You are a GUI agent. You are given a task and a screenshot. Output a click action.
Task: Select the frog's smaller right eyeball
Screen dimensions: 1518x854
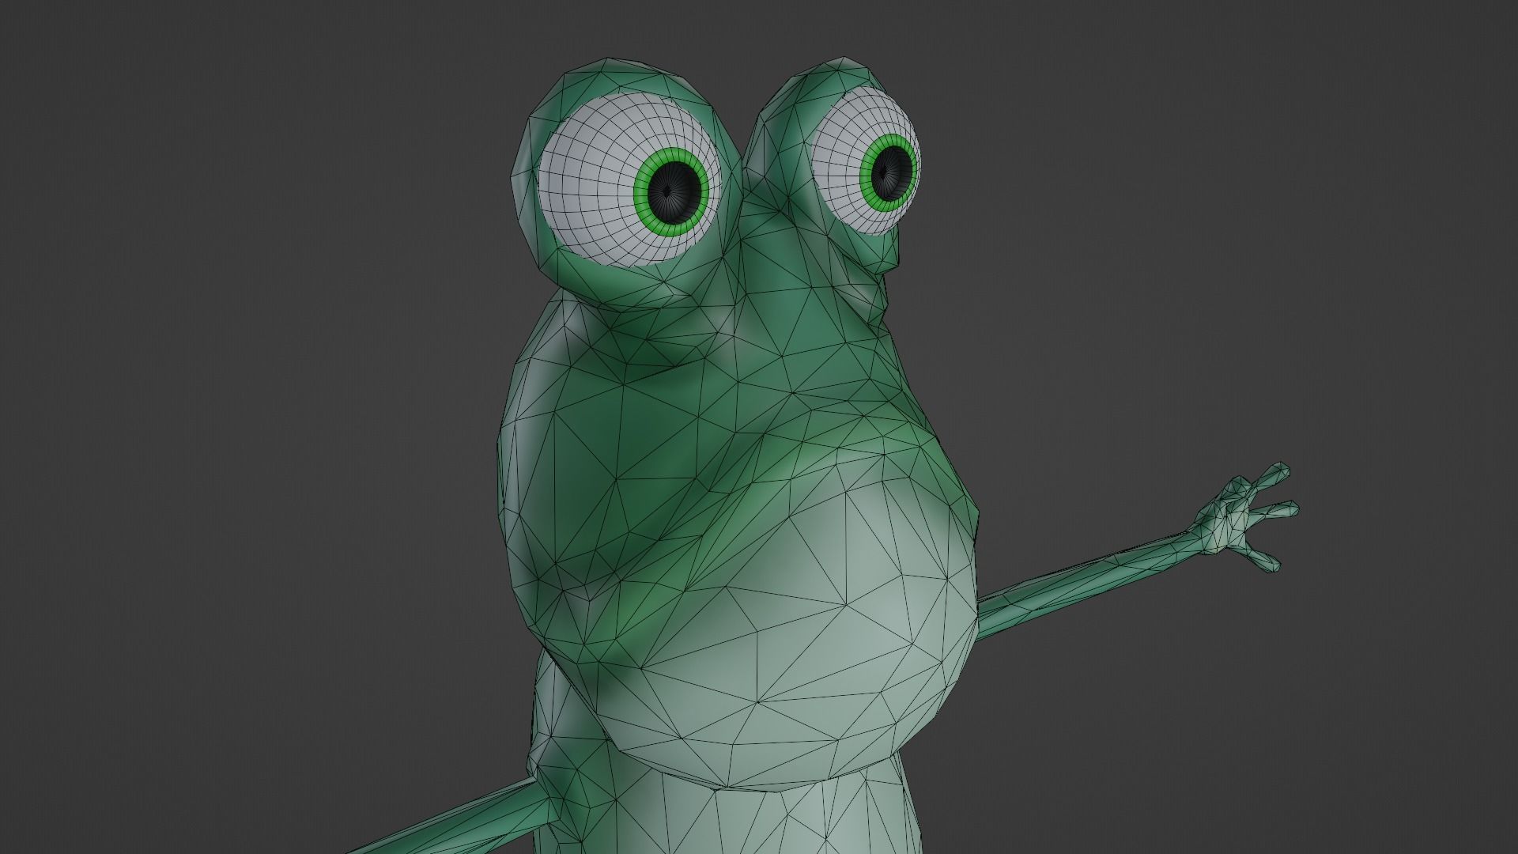[x=866, y=161]
